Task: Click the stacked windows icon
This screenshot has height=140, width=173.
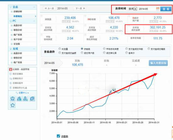Action: coord(32,98)
